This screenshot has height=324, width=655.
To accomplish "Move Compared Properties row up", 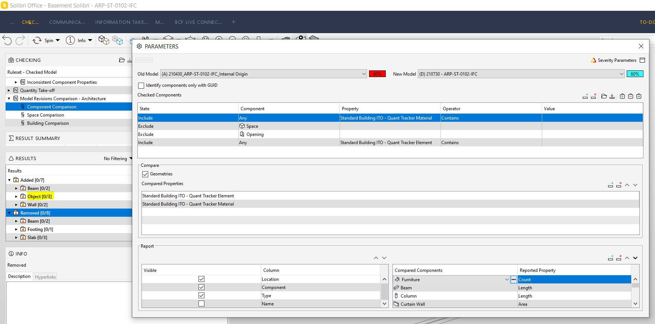I will [627, 185].
